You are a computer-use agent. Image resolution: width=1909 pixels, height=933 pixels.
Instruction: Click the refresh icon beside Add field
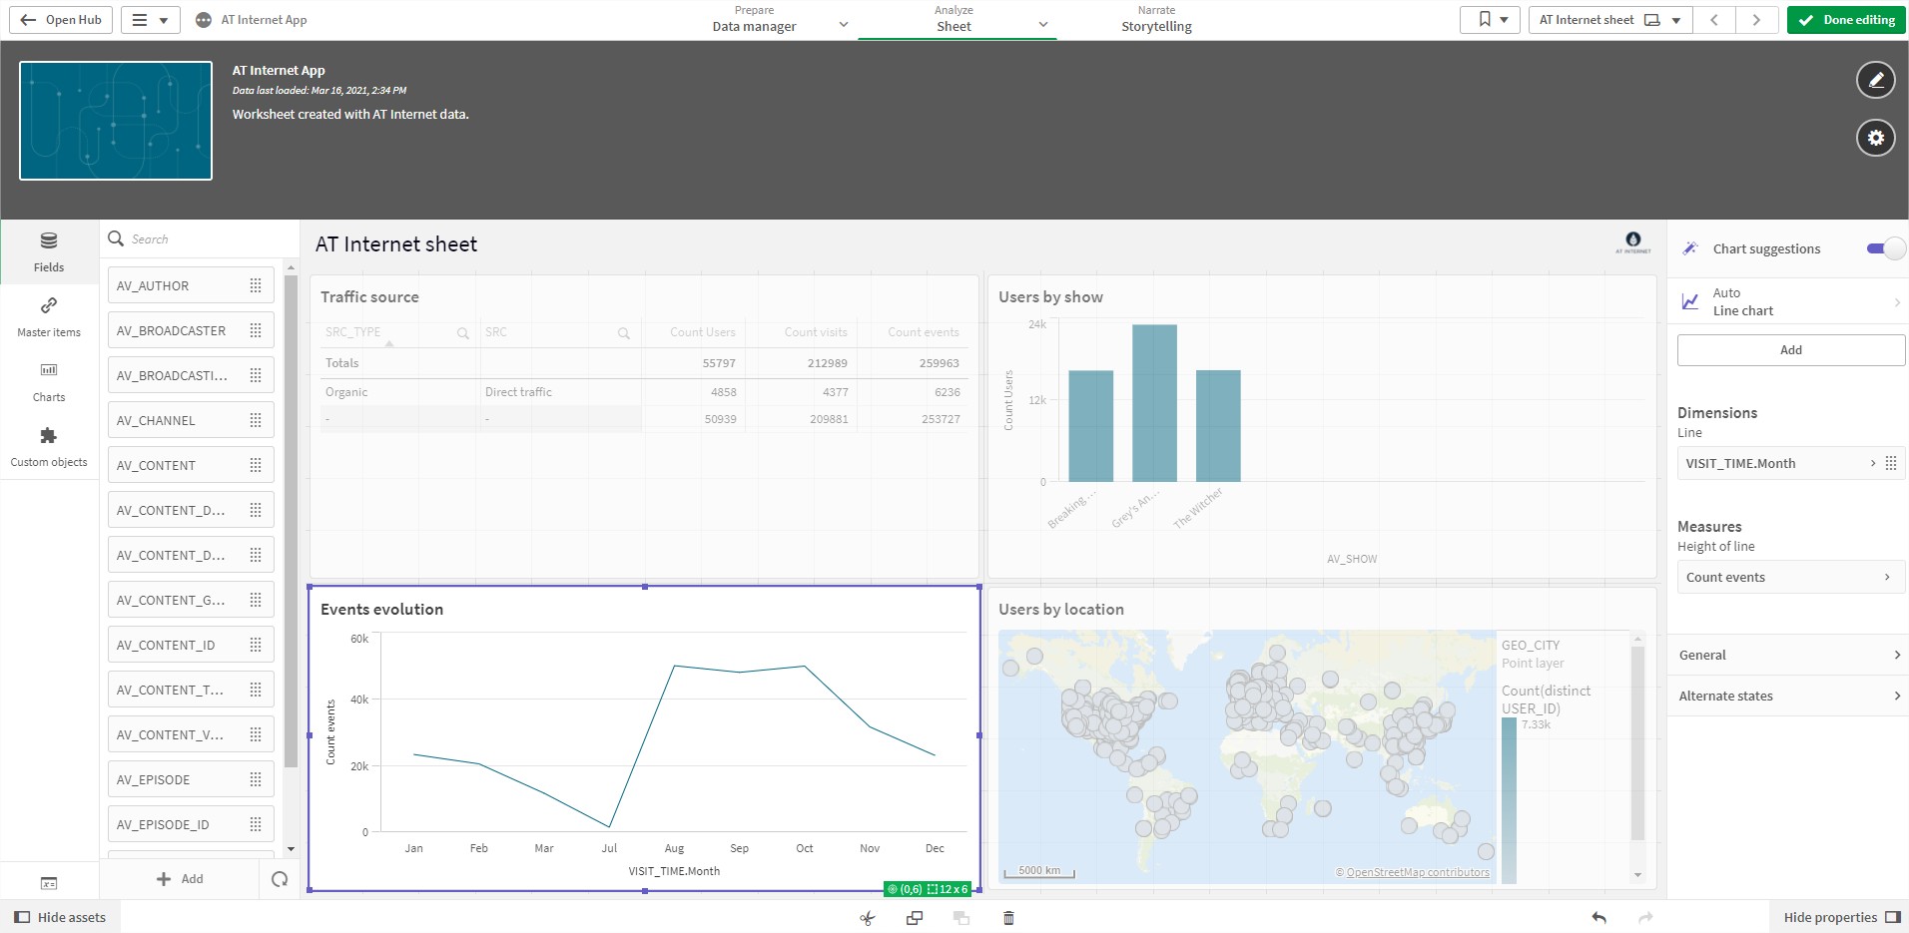click(x=280, y=879)
